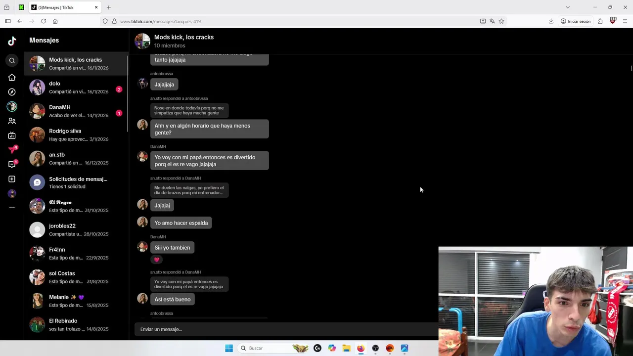Open the EA app from taskbar
This screenshot has height=356, width=633.
point(390,348)
